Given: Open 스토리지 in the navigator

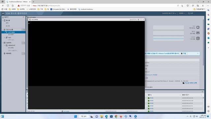Looking at the screenshot, I should [9, 43].
